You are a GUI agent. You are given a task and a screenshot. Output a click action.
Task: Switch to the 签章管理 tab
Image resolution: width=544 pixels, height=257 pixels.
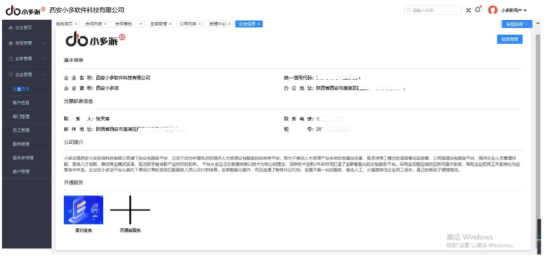click(x=158, y=24)
